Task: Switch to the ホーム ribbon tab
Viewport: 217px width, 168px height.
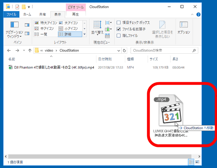Action: pos(27,14)
